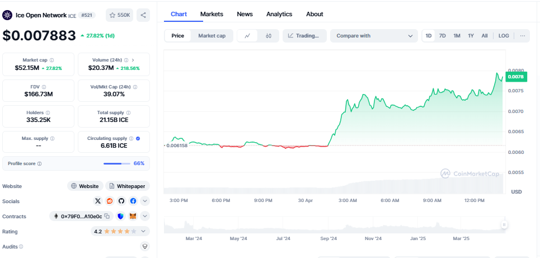Copy the contract address via copy icon

click(106, 216)
